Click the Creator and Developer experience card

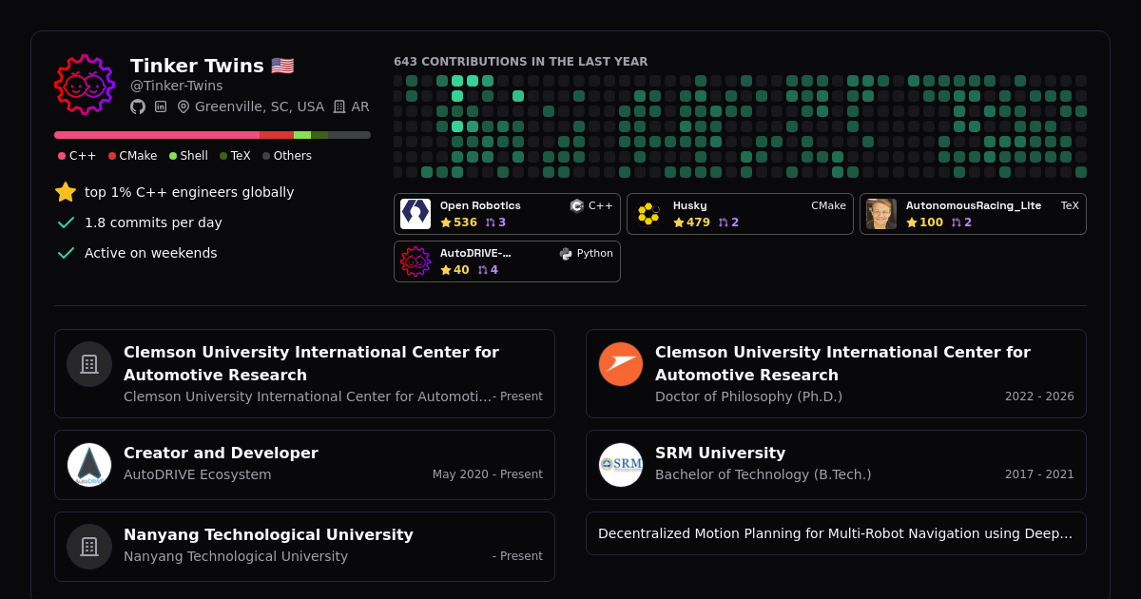(x=304, y=465)
